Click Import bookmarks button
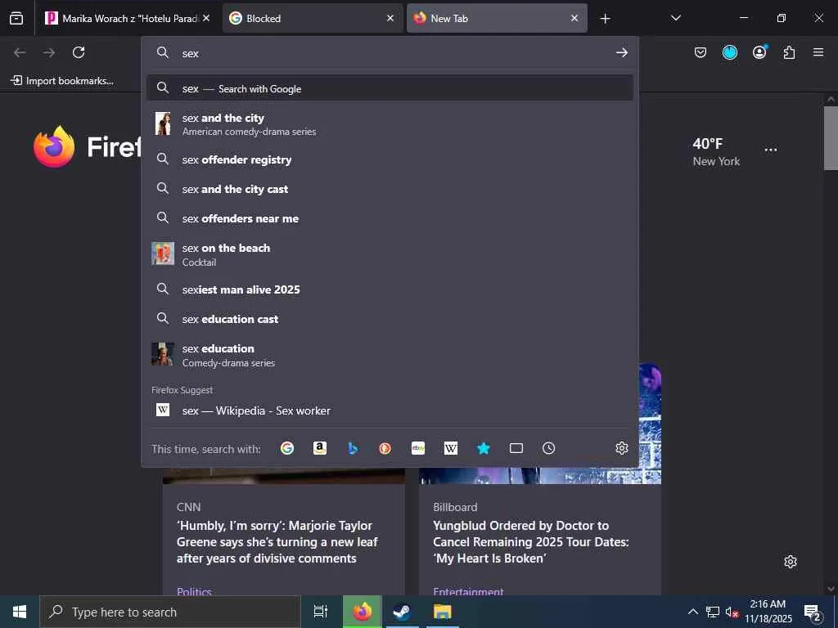 pyautogui.click(x=62, y=81)
